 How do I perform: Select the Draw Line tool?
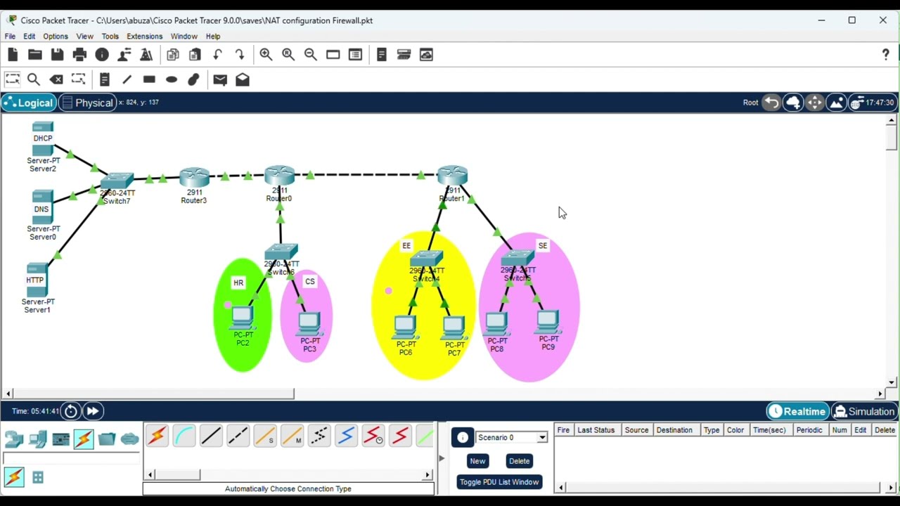[x=127, y=79]
